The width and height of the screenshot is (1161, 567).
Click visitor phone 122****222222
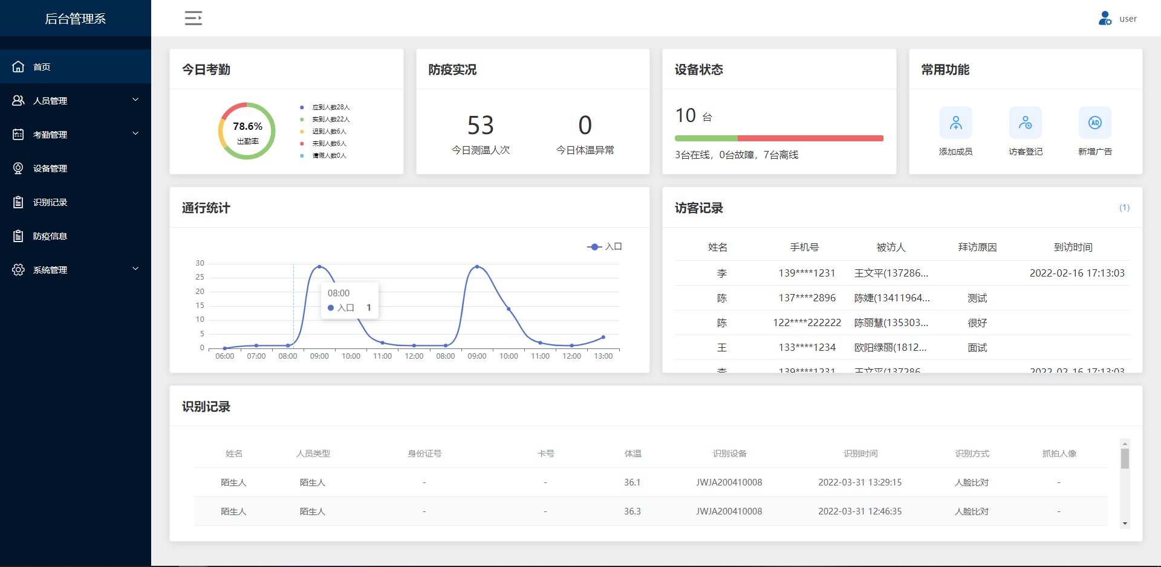[x=807, y=322]
